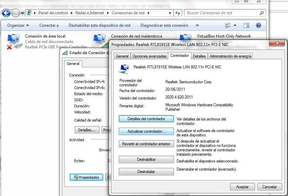Click 'Conectividad IPv4:' label in Estado window
The height and width of the screenshot is (196, 288).
[89, 82]
